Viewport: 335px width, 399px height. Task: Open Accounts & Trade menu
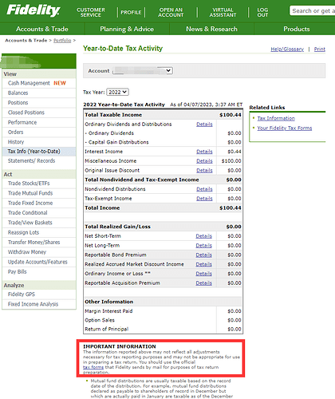click(x=42, y=29)
